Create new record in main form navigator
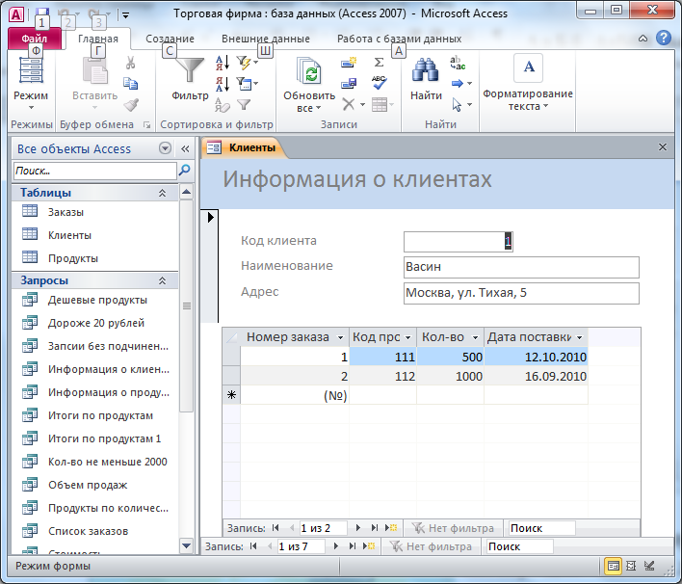682x584 pixels. pos(369,546)
